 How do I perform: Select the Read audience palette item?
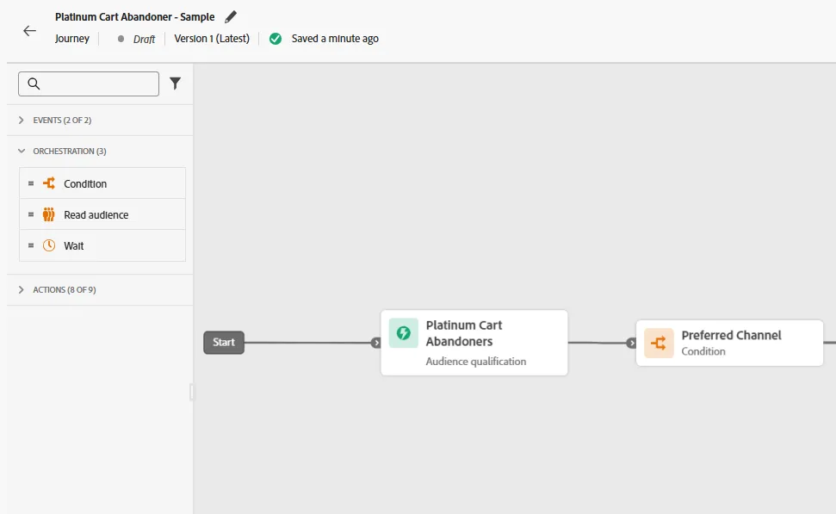102,214
